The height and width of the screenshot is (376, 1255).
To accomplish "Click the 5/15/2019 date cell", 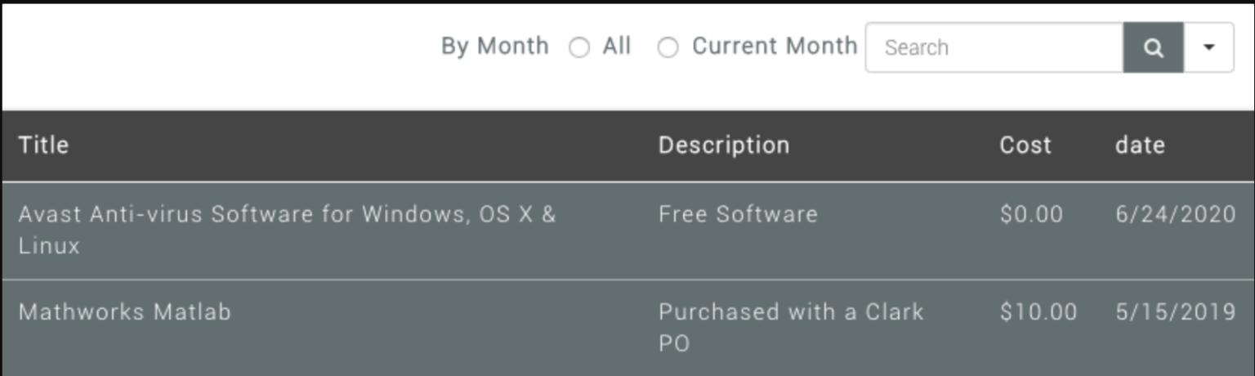I will (1175, 312).
